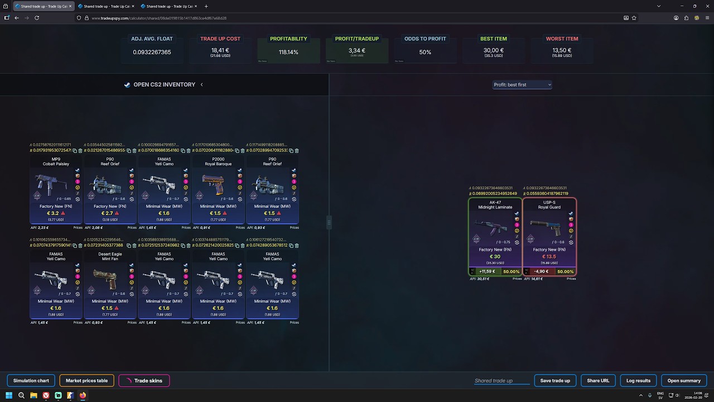Open the browser's list-all-tabs dropdown
The height and width of the screenshot is (402, 714).
659,6
